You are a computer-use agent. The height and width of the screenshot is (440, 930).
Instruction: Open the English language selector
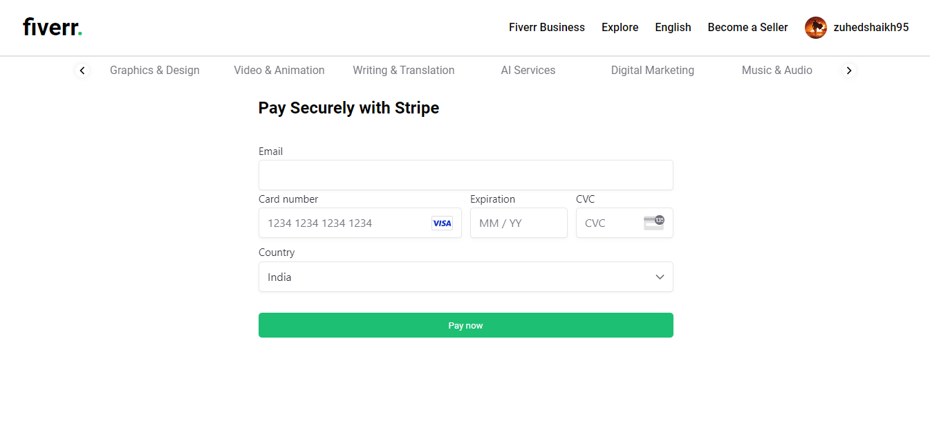(673, 28)
